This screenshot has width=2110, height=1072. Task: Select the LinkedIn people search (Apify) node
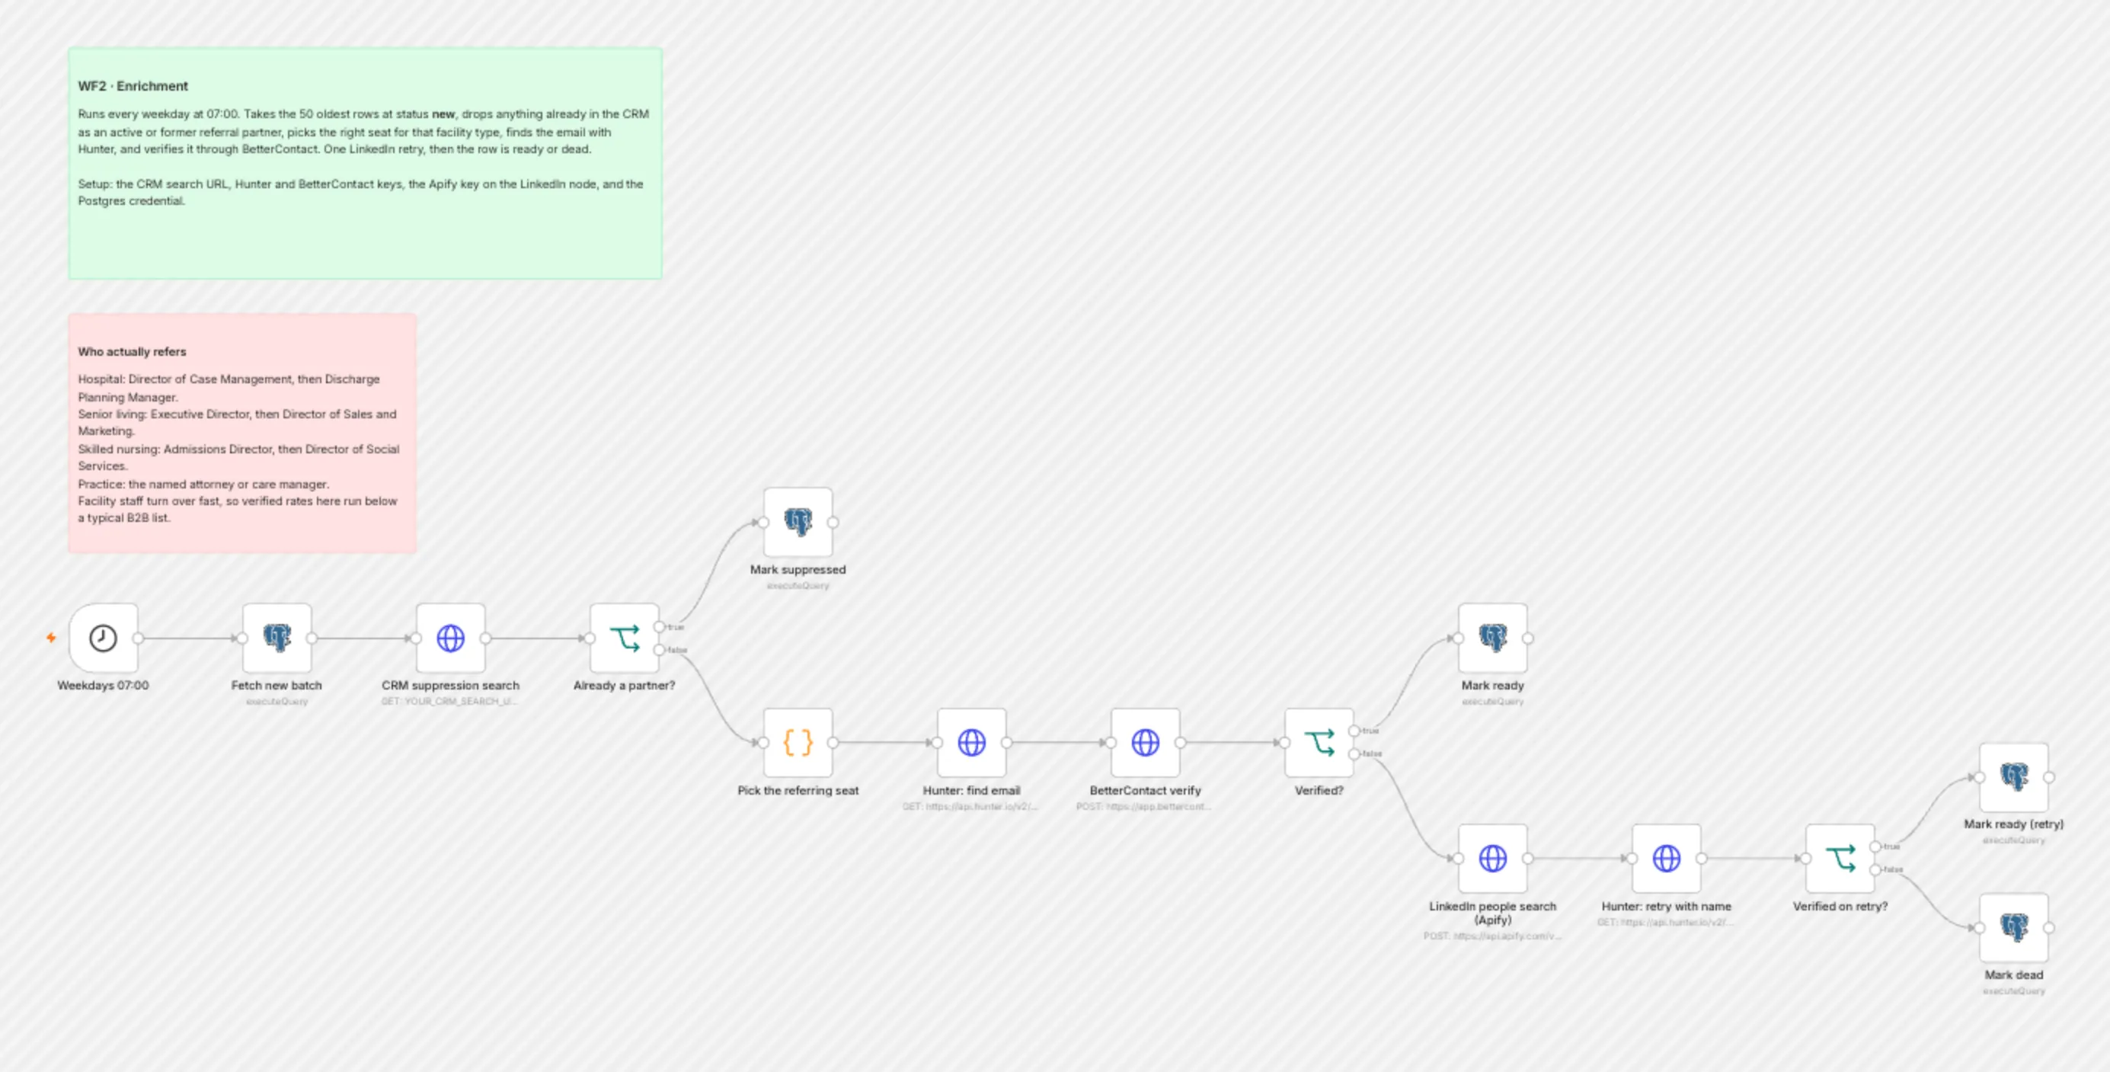click(1492, 858)
